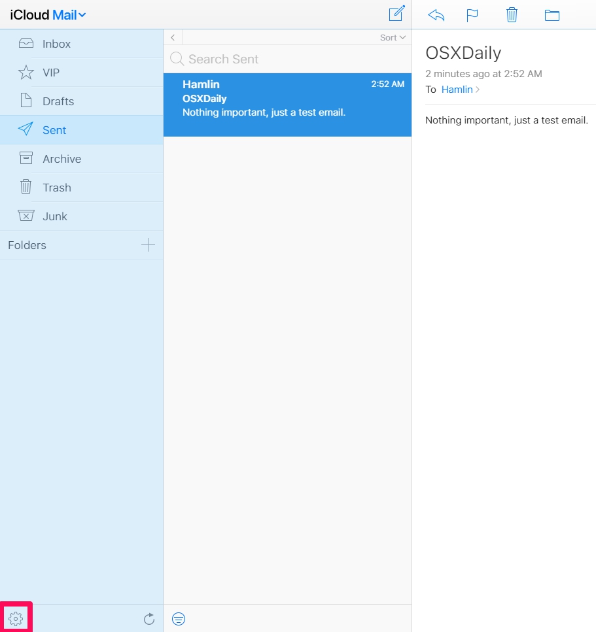
Task: Select the Archive folder
Action: [x=62, y=158]
